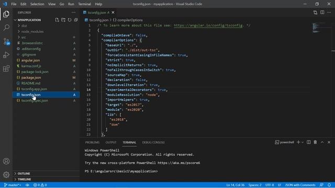Open the Selection menu

click(37, 4)
